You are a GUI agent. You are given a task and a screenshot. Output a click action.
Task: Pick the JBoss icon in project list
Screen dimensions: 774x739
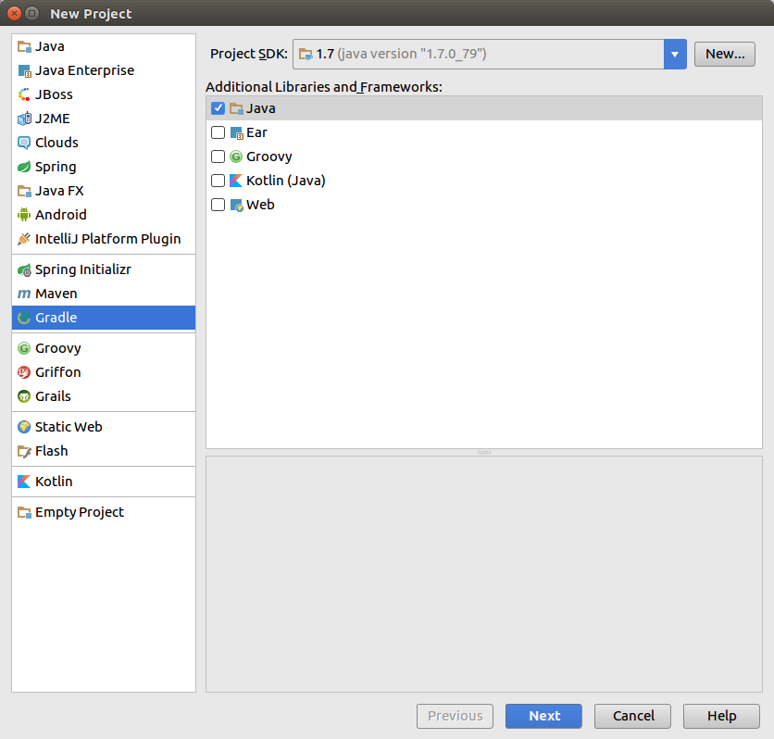24,94
